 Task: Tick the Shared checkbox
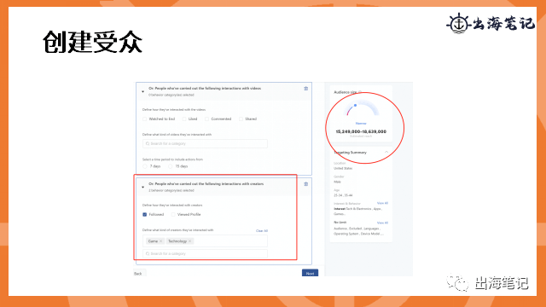coord(241,119)
